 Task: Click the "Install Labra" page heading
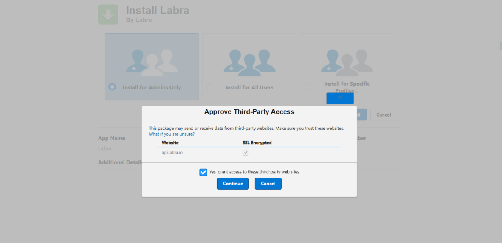[x=157, y=10]
